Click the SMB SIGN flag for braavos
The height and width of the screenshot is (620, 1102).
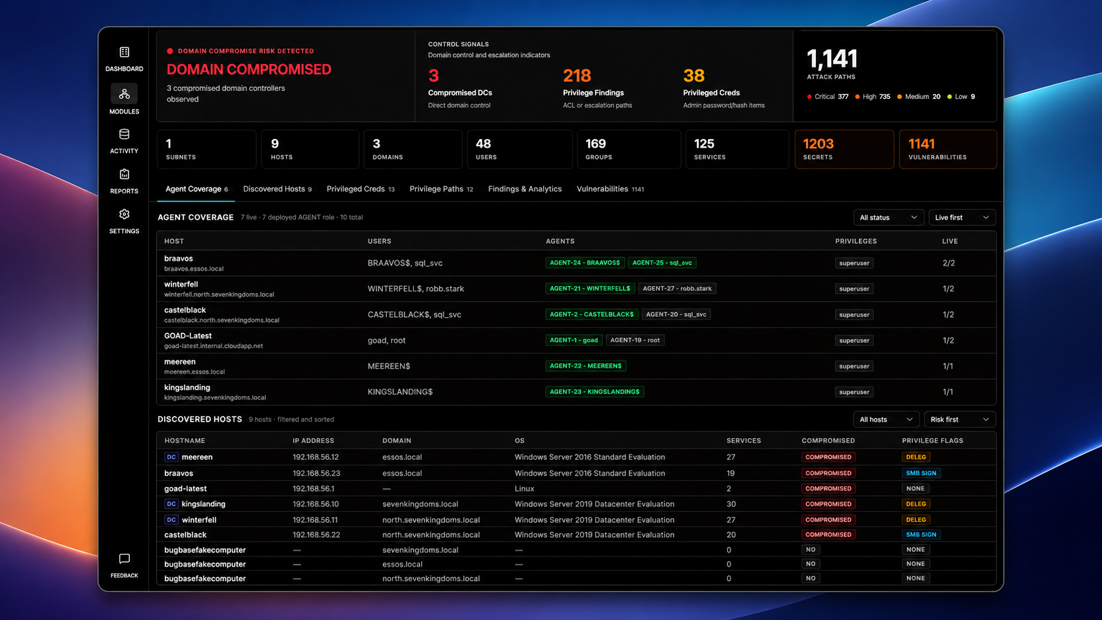click(921, 473)
